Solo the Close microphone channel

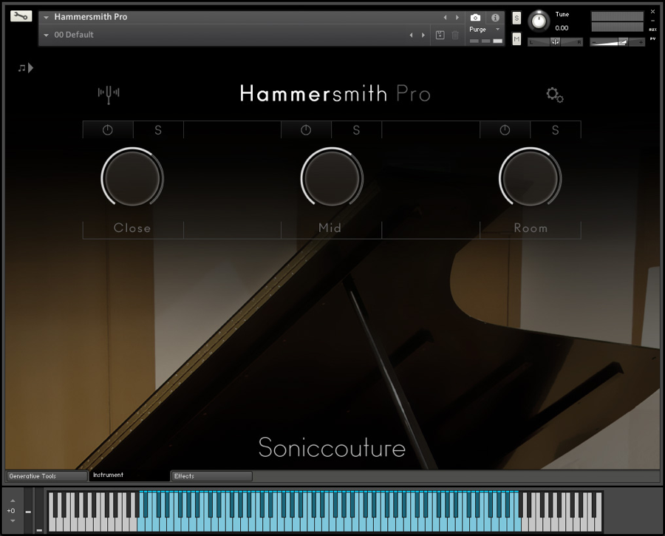(158, 130)
